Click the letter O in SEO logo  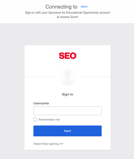click(73, 56)
